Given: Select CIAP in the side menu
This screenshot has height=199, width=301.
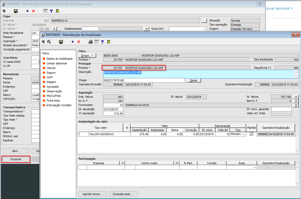Looking at the screenshot, I should [x=50, y=77].
